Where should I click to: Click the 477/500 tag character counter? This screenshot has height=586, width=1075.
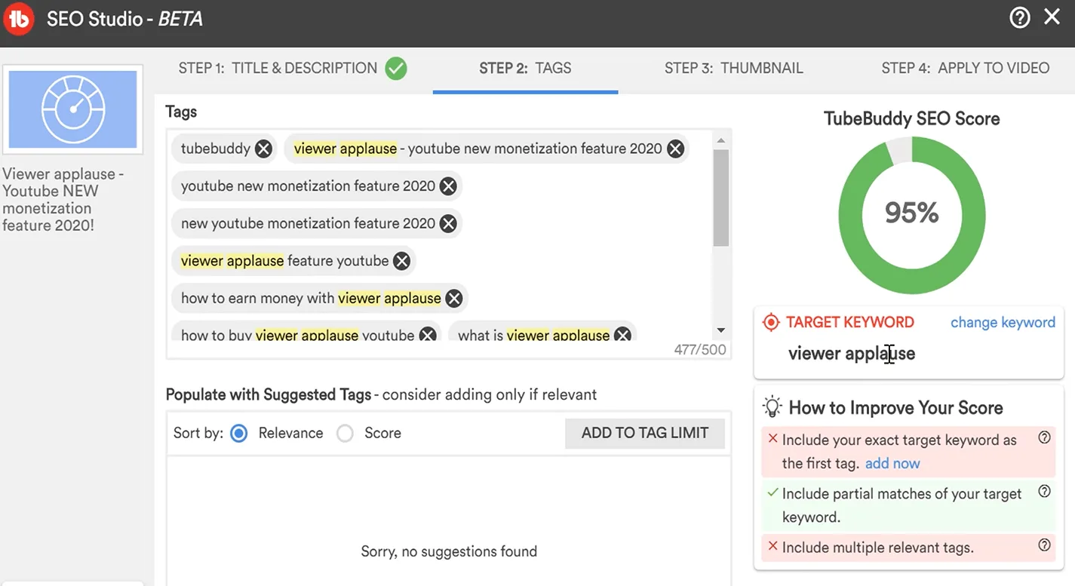click(x=700, y=350)
